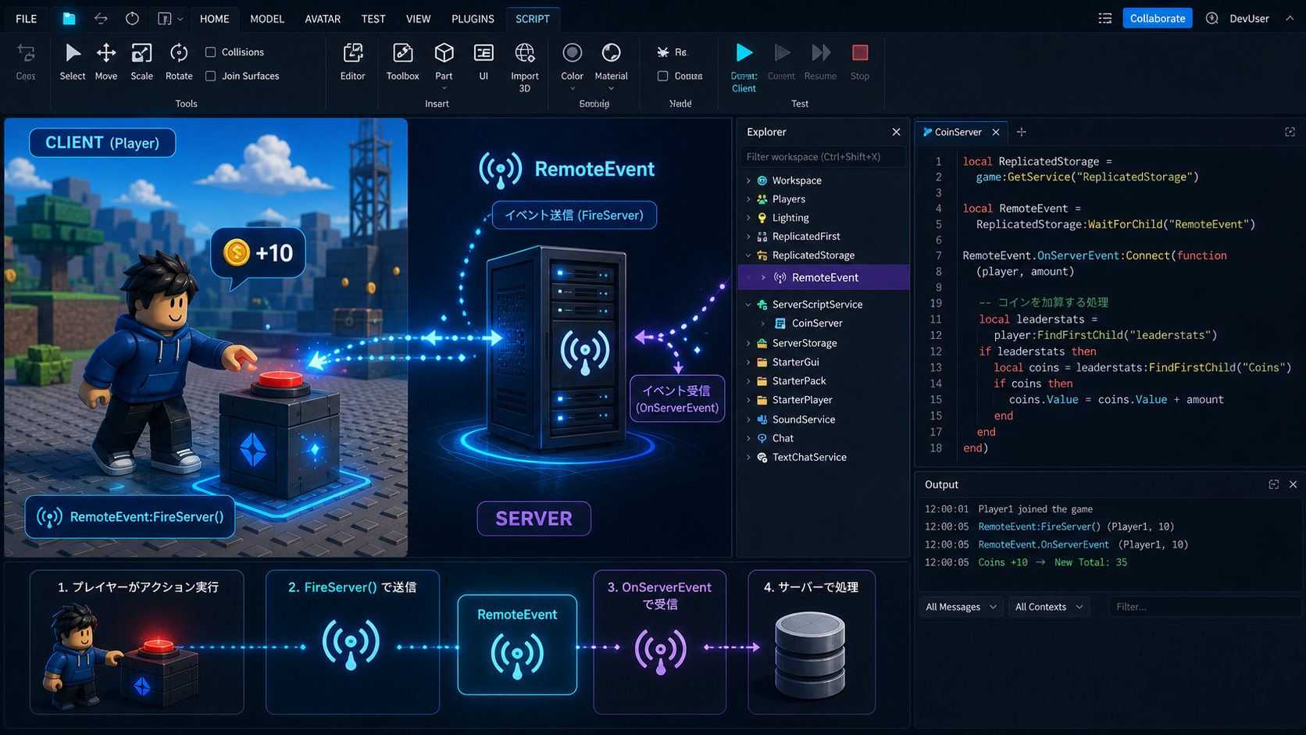
Task: Close the Explorer panel
Action: tap(896, 132)
